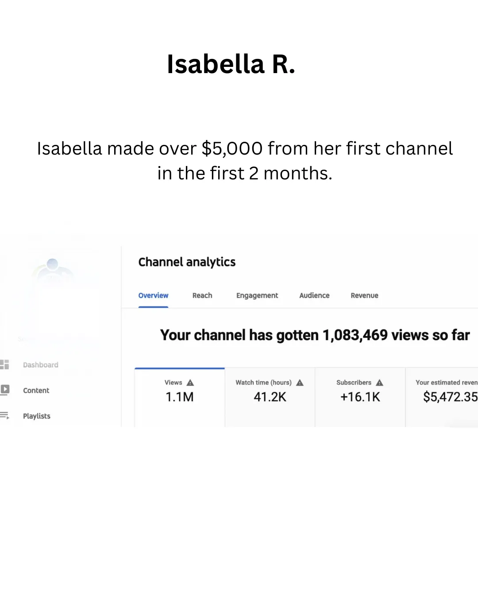The height and width of the screenshot is (598, 478).
Task: Open the Engagement tab
Action: click(x=257, y=295)
